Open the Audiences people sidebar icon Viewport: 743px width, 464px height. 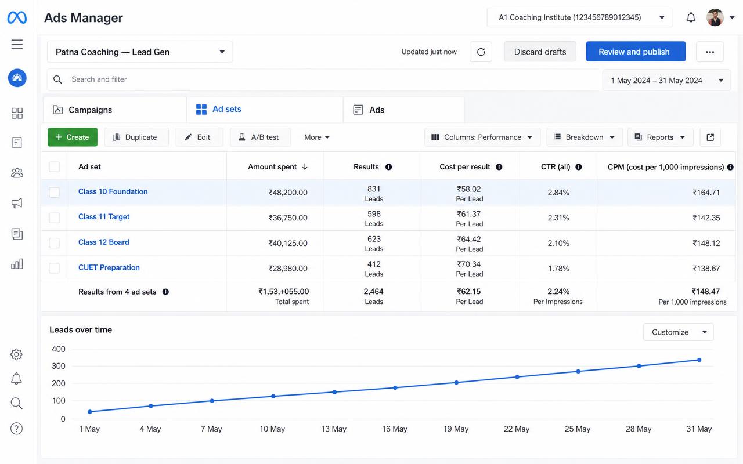17,173
